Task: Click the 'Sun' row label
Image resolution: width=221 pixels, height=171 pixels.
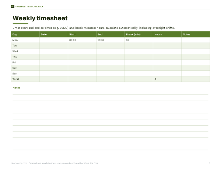Action: pos(15,74)
